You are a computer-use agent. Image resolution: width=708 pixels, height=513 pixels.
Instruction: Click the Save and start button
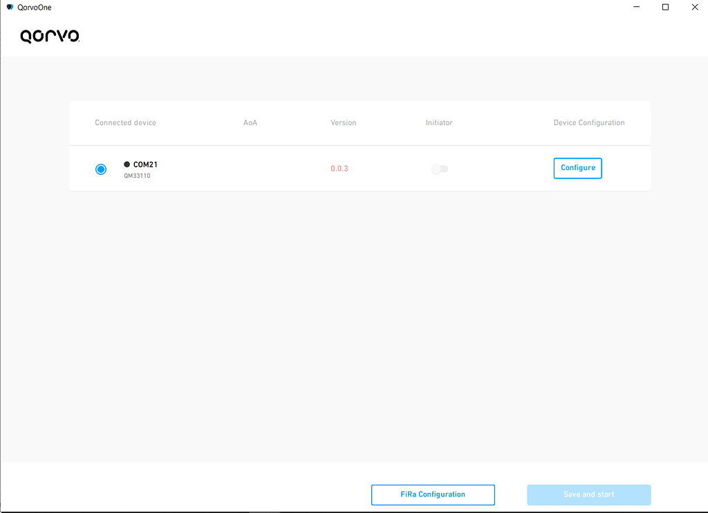click(x=588, y=495)
